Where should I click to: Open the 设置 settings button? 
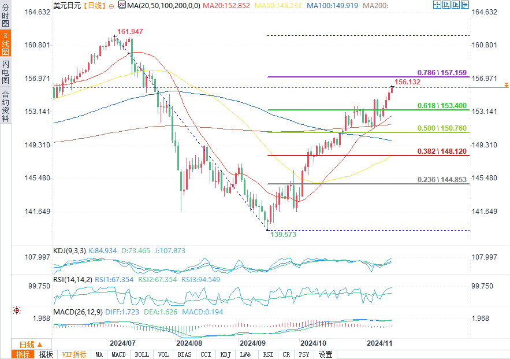pyautogui.click(x=325, y=354)
